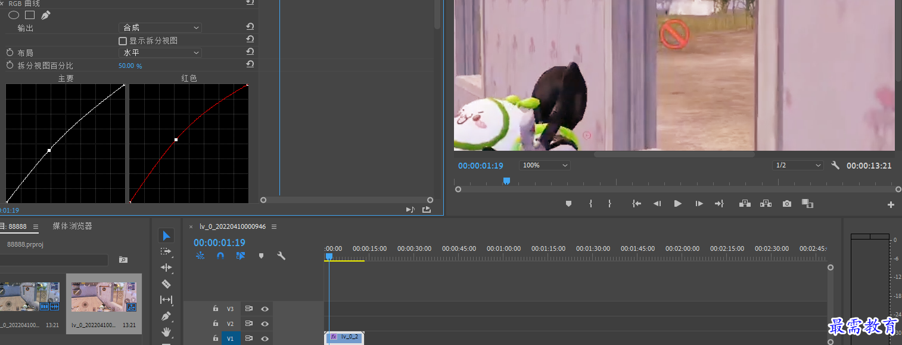Click the play audio only icon in Effect Controls
Screen dimensions: 902x345
point(410,209)
